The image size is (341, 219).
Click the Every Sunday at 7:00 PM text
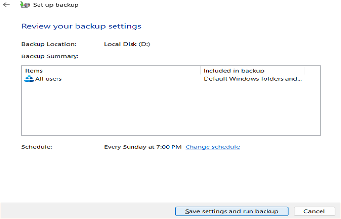[143, 147]
